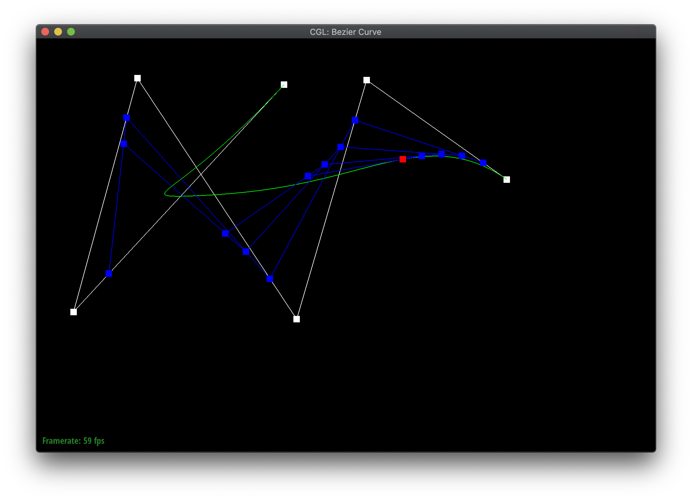
Task: Select the top-left white control point
Action: pyautogui.click(x=137, y=78)
